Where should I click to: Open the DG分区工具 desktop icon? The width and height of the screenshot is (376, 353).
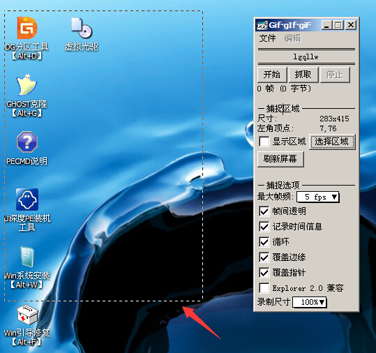[x=27, y=28]
